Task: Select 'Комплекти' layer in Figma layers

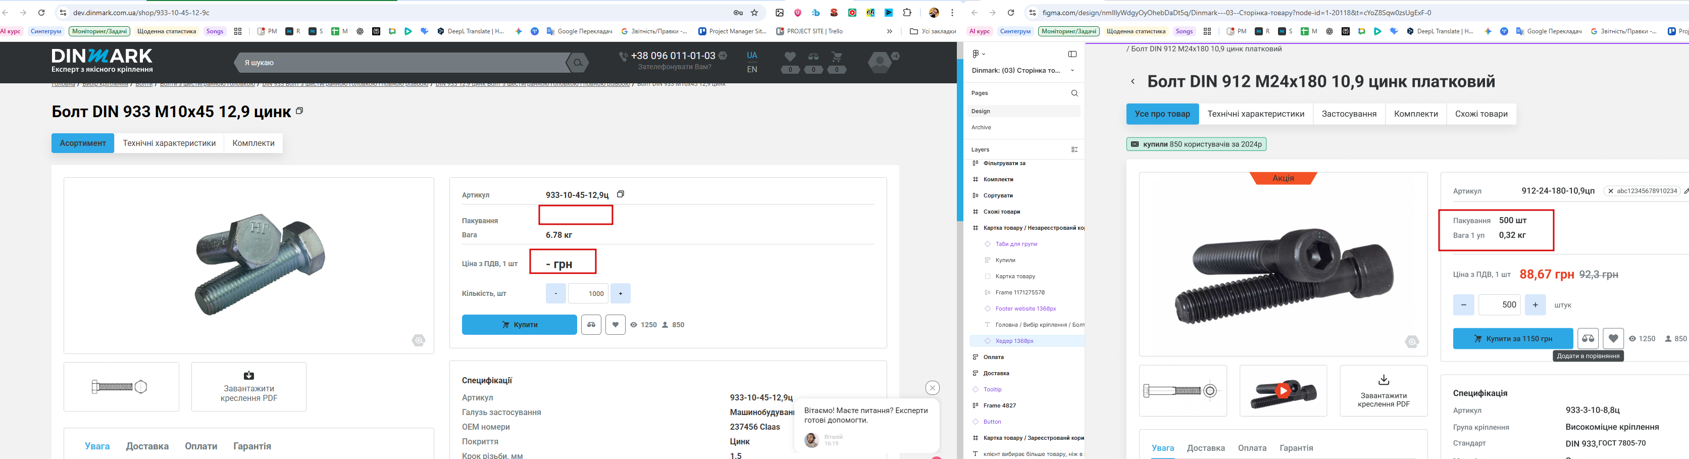Action: tap(998, 179)
